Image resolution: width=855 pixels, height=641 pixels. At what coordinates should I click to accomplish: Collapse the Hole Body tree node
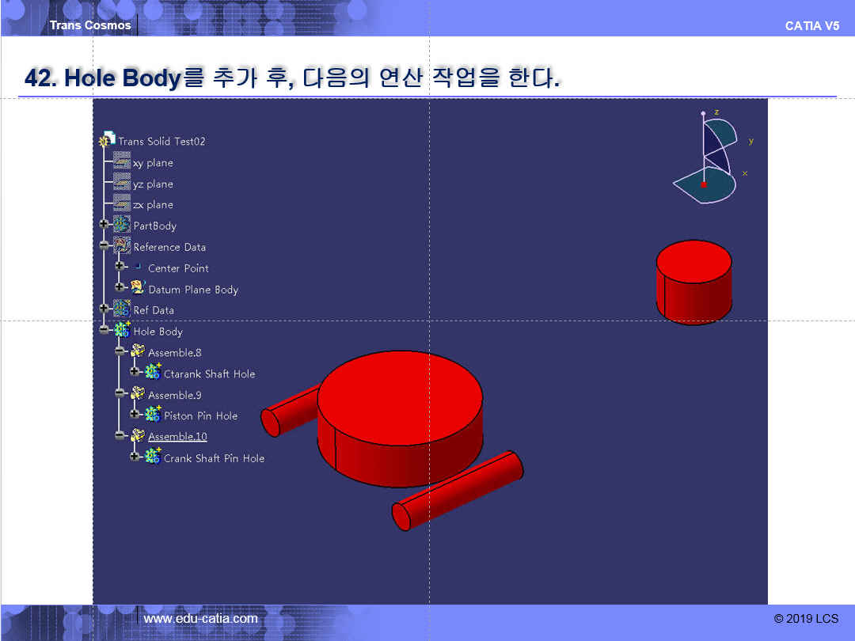(104, 331)
